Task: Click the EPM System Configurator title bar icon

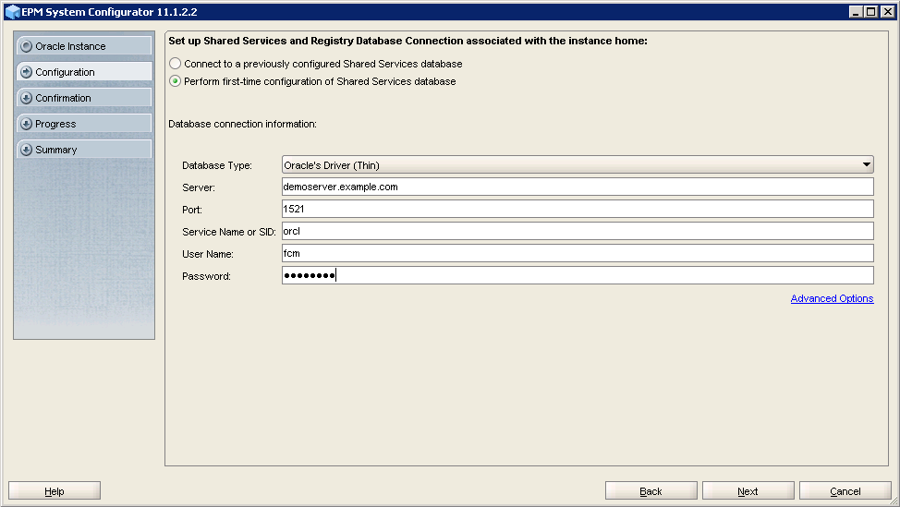Action: 12,12
